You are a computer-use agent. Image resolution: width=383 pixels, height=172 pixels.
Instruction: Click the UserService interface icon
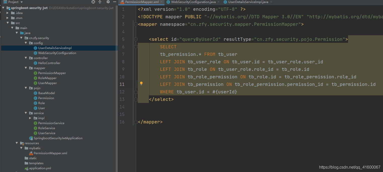point(35,133)
